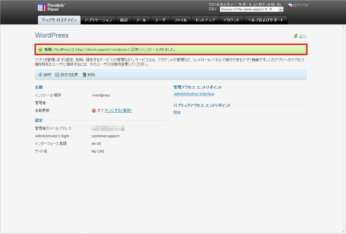Screen dimensions: 346x234
Task: Open the ユーザ tab
Action: [x=160, y=20]
